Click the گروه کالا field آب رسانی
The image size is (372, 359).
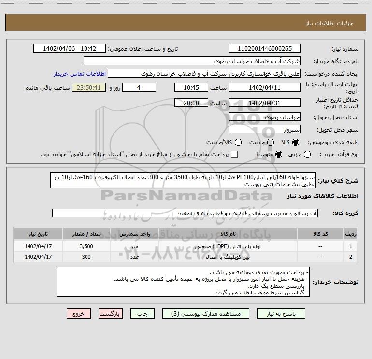point(185,213)
